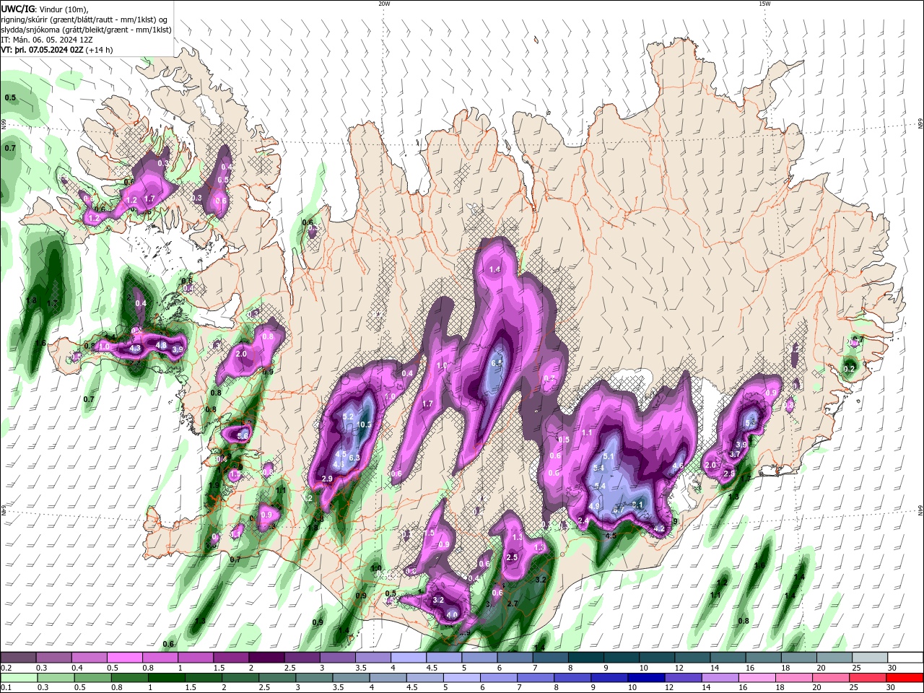The height and width of the screenshot is (693, 924).
Task: Click the '4.2' value near the south coast
Action: click(659, 528)
